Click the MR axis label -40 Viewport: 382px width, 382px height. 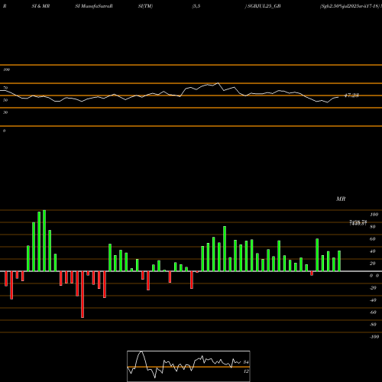tap(373, 300)
